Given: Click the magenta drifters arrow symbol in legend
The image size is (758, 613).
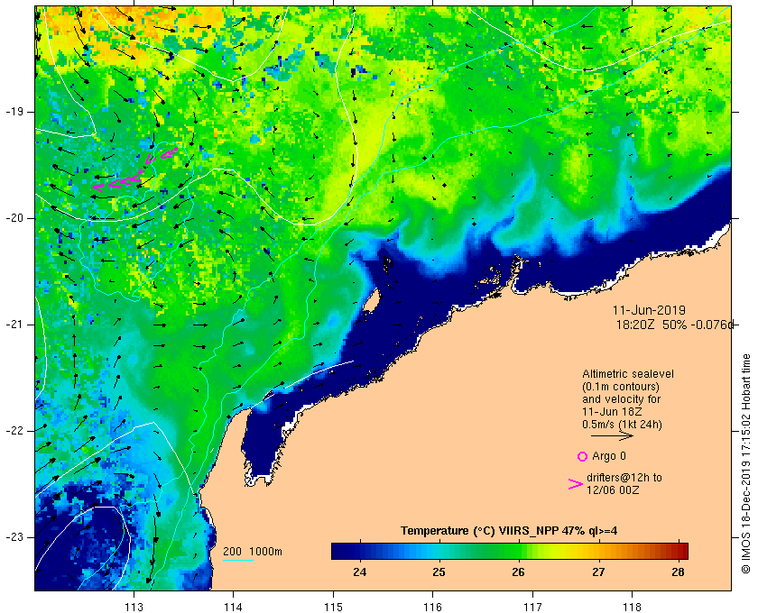Looking at the screenshot, I should tap(576, 484).
